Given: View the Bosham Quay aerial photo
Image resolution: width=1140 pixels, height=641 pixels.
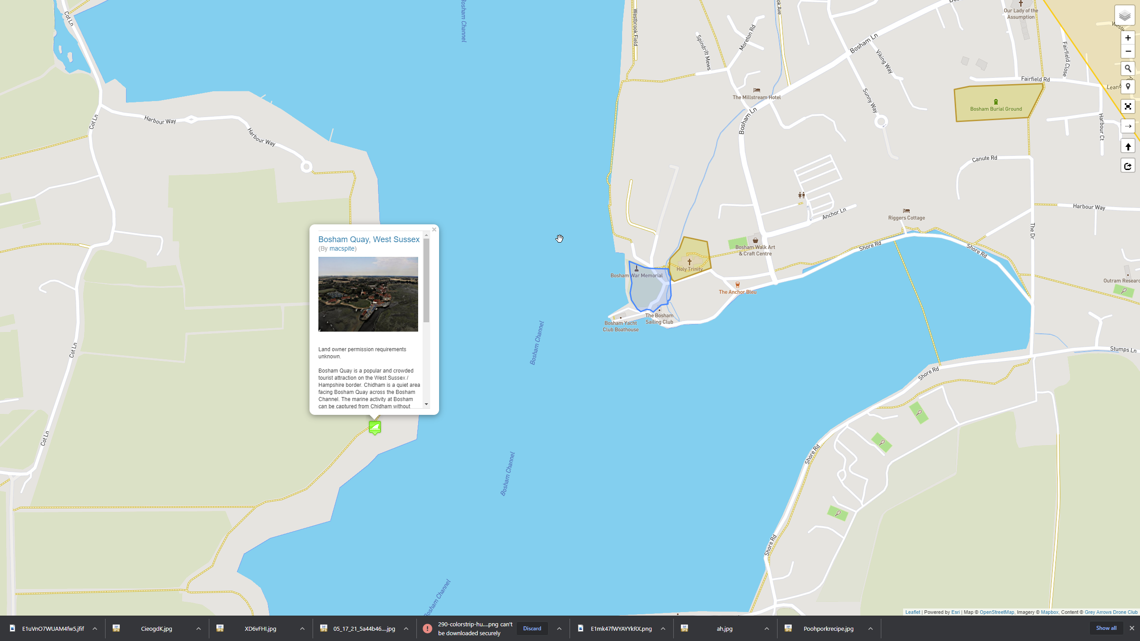Looking at the screenshot, I should click(368, 294).
